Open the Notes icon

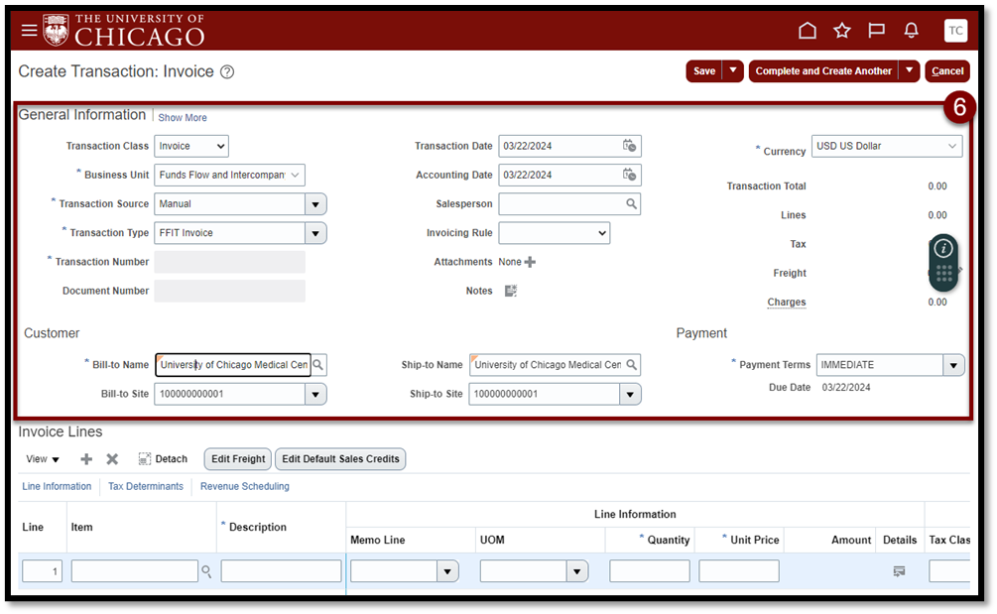click(511, 291)
